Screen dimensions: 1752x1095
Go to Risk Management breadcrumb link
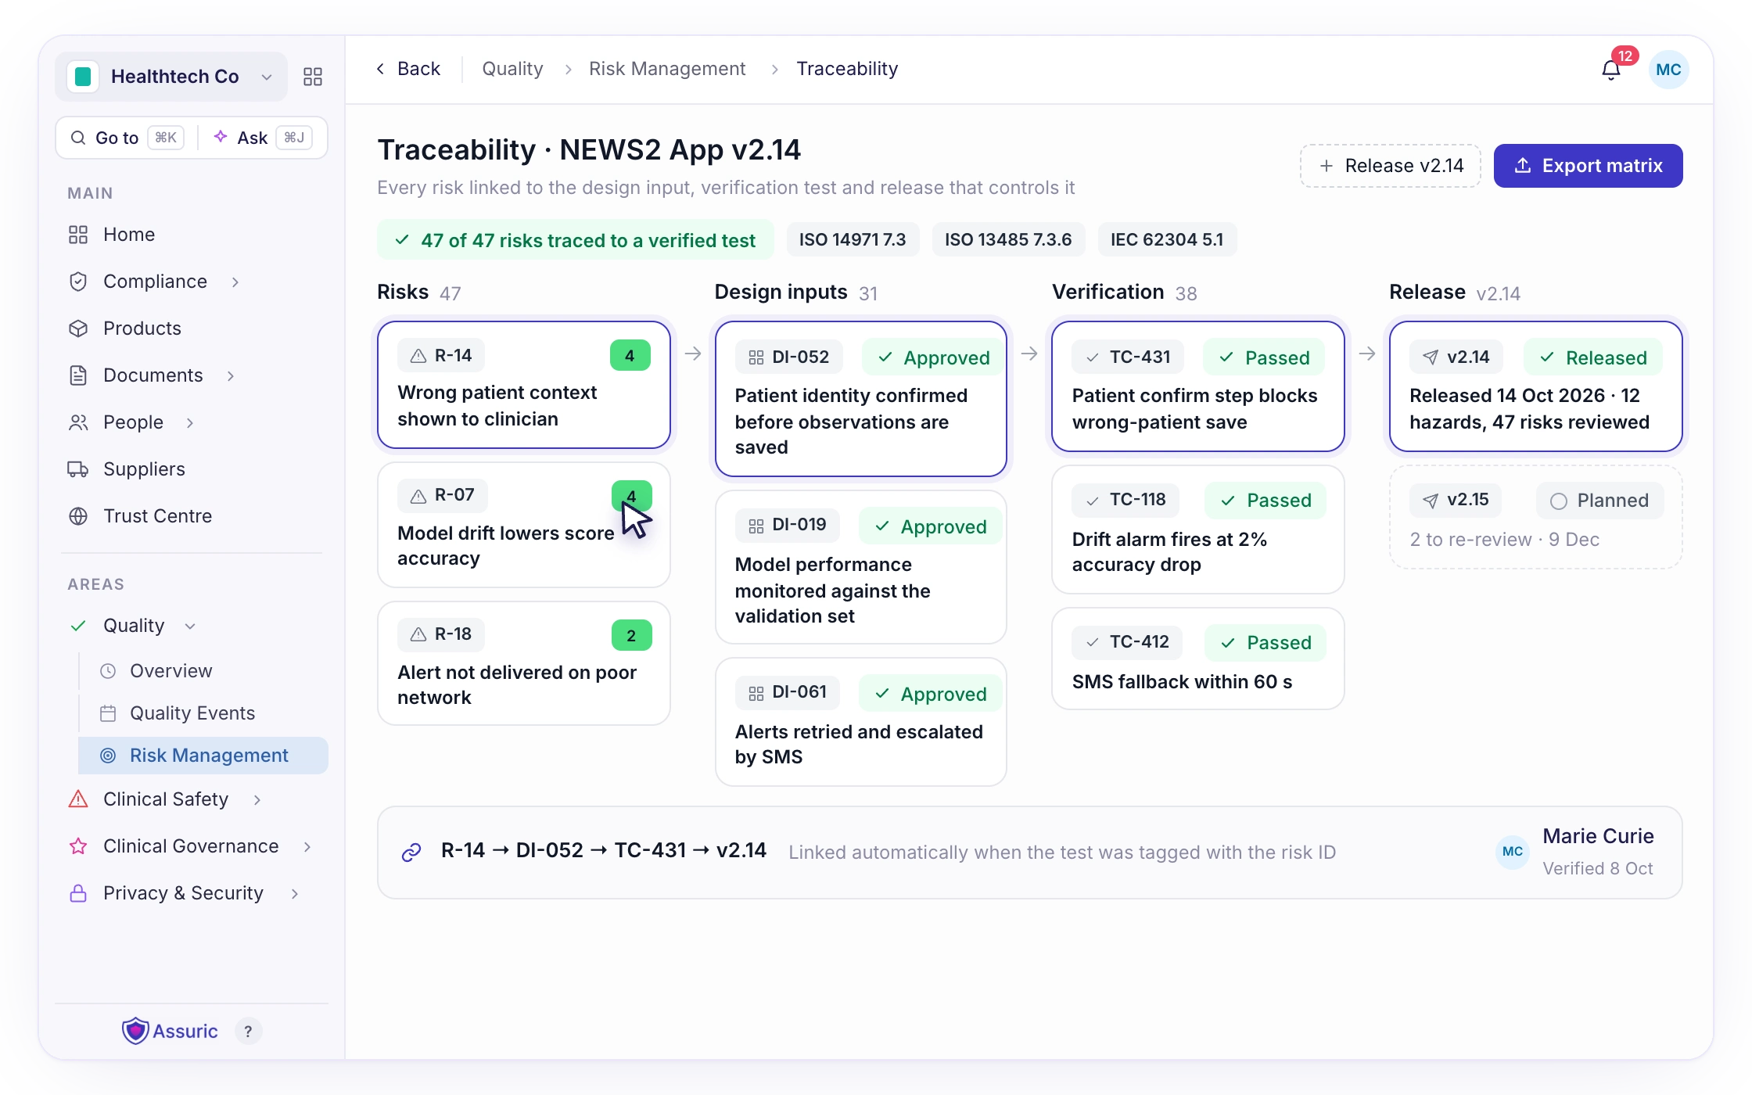(667, 69)
